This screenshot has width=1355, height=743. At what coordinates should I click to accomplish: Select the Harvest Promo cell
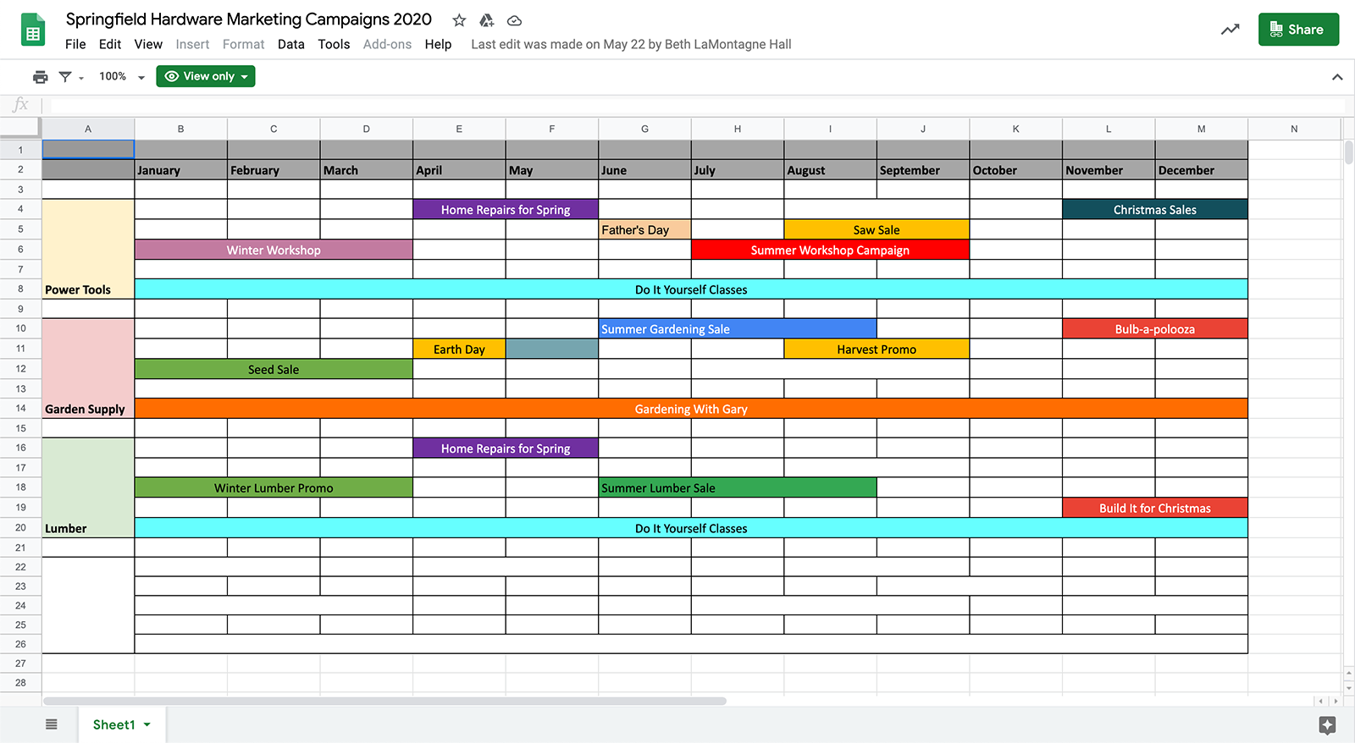877,349
